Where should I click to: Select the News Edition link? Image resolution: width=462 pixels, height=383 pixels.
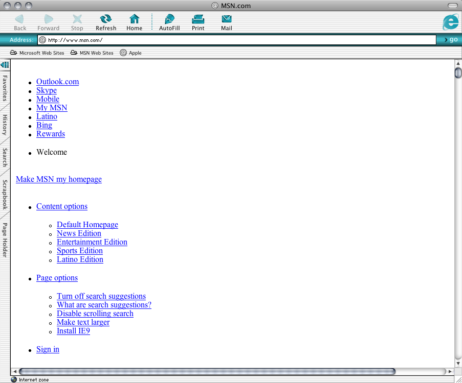pos(79,233)
